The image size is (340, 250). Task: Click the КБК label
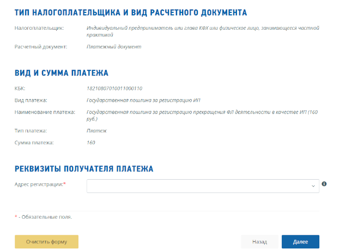20,88
